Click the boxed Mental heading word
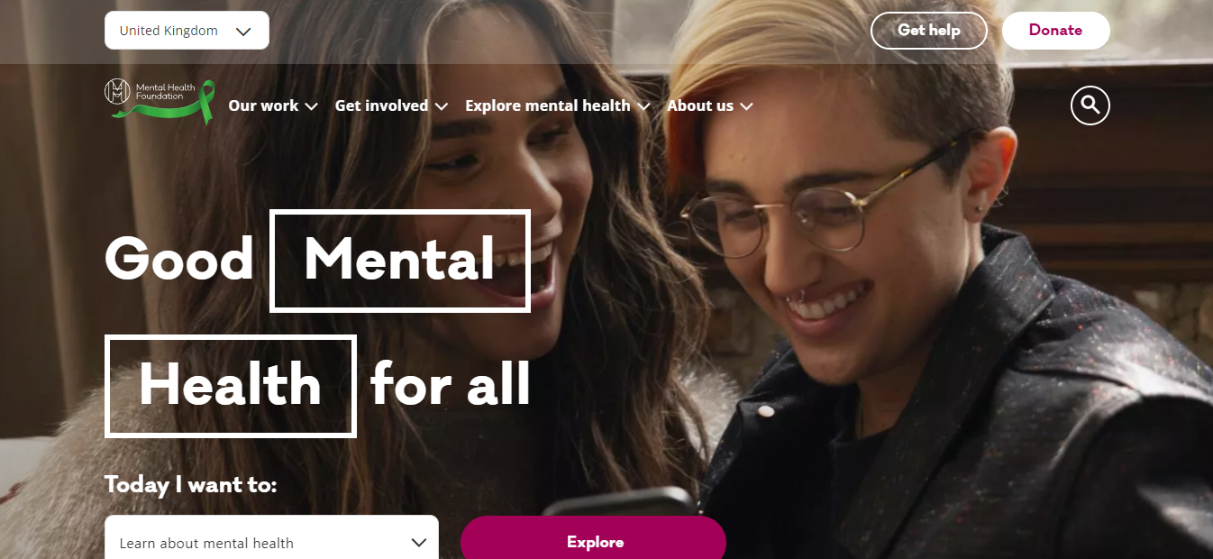Image resolution: width=1213 pixels, height=559 pixels. [400, 261]
